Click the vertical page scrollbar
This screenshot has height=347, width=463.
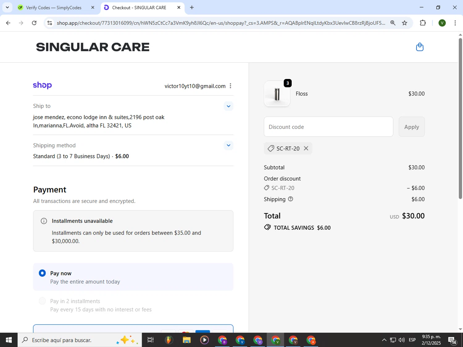click(x=460, y=118)
